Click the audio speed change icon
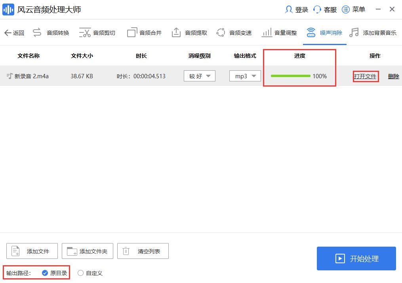402x283 pixels. pos(221,32)
